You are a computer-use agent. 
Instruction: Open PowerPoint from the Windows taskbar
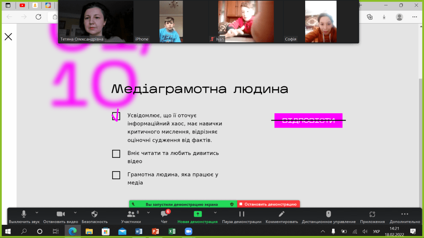click(x=156, y=231)
